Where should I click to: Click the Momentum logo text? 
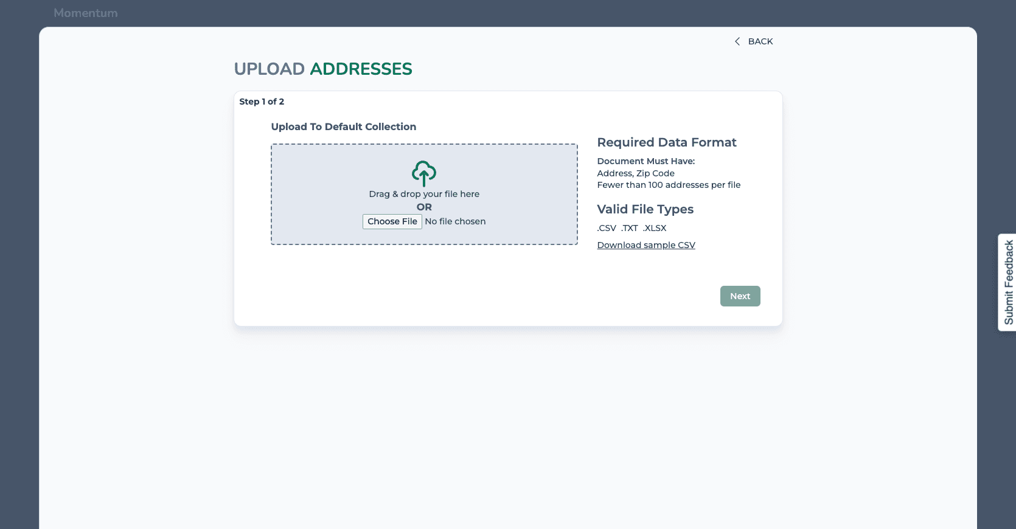[86, 13]
